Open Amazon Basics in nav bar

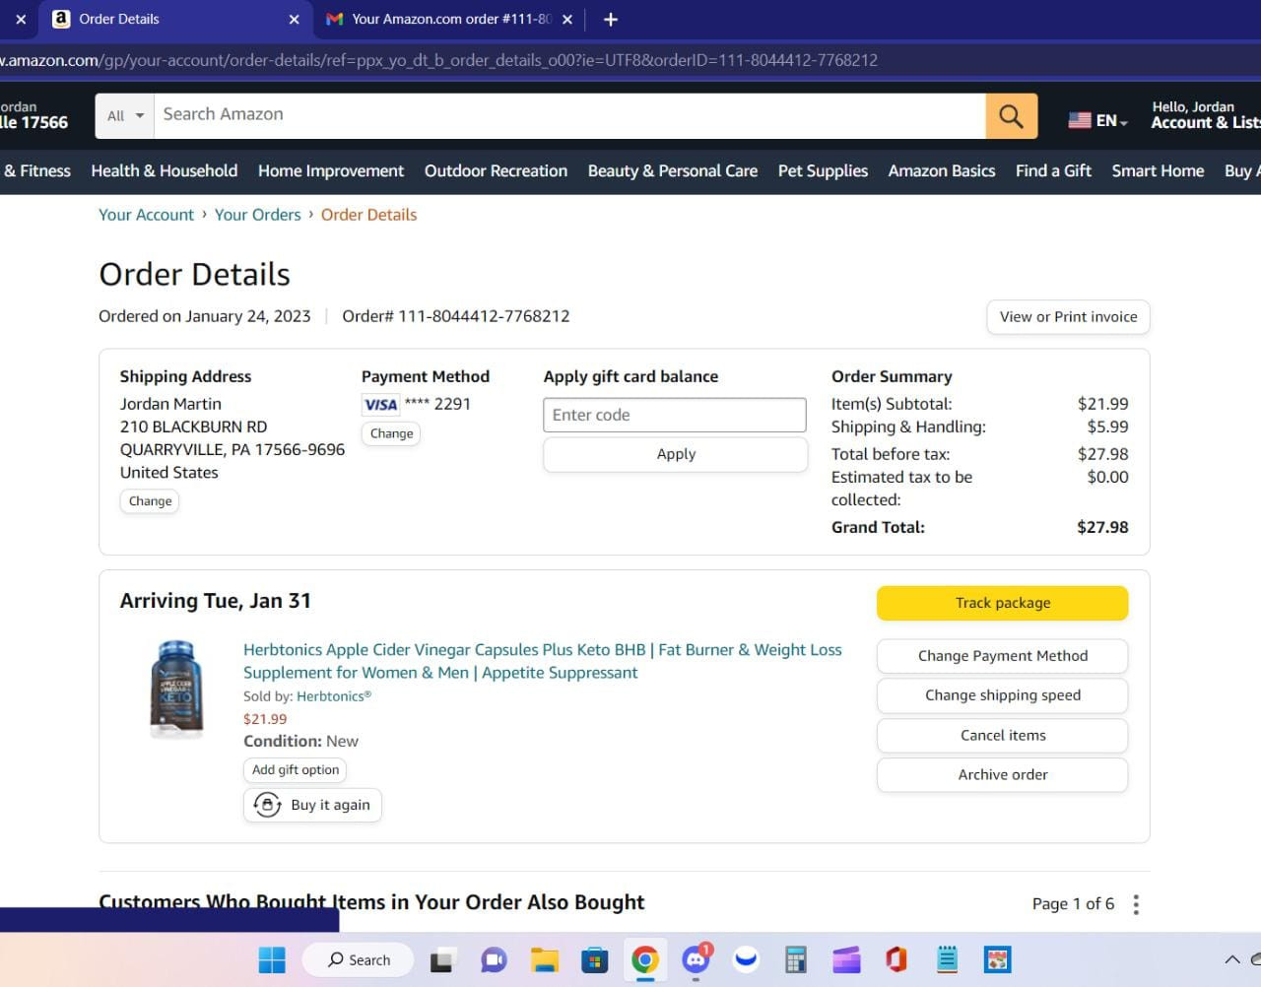click(x=942, y=170)
